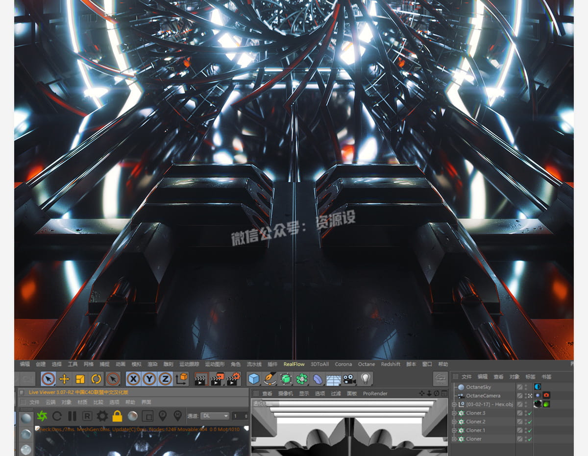Expand the Cloner.2 tree item
Image resolution: width=588 pixels, height=456 pixels.
point(454,422)
